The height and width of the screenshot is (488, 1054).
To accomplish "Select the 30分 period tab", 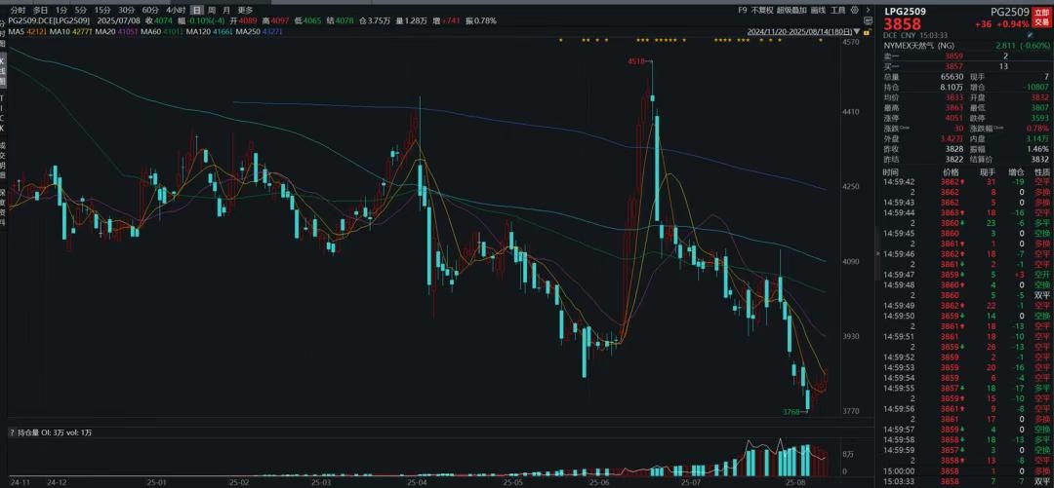I will pyautogui.click(x=126, y=10).
